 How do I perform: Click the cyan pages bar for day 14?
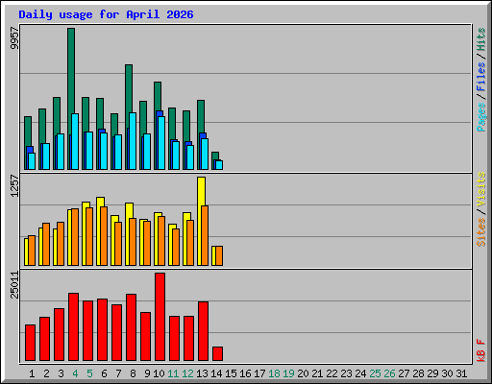[219, 165]
